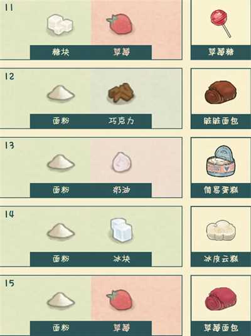Click the red lollipop result icon
251x336 pixels.
coord(220,23)
